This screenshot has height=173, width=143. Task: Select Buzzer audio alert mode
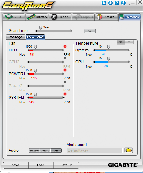(x=34, y=150)
